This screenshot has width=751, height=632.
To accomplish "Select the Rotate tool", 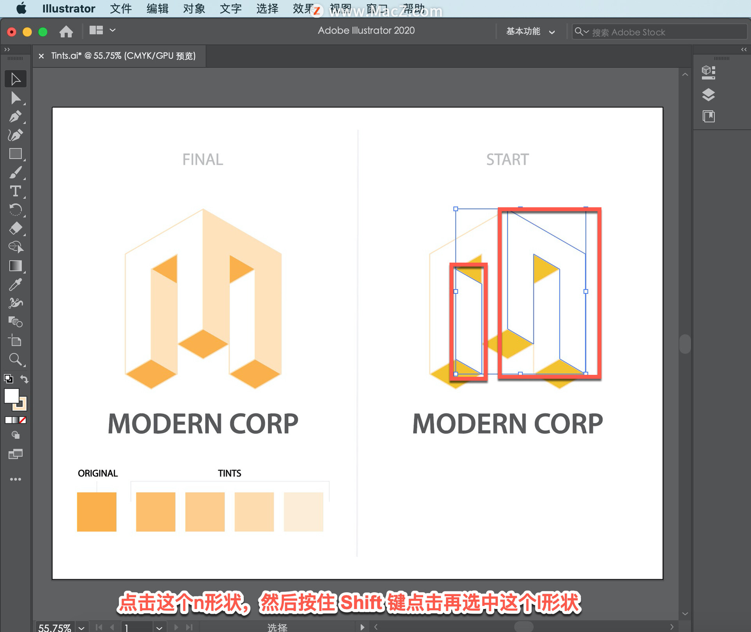I will coord(16,210).
